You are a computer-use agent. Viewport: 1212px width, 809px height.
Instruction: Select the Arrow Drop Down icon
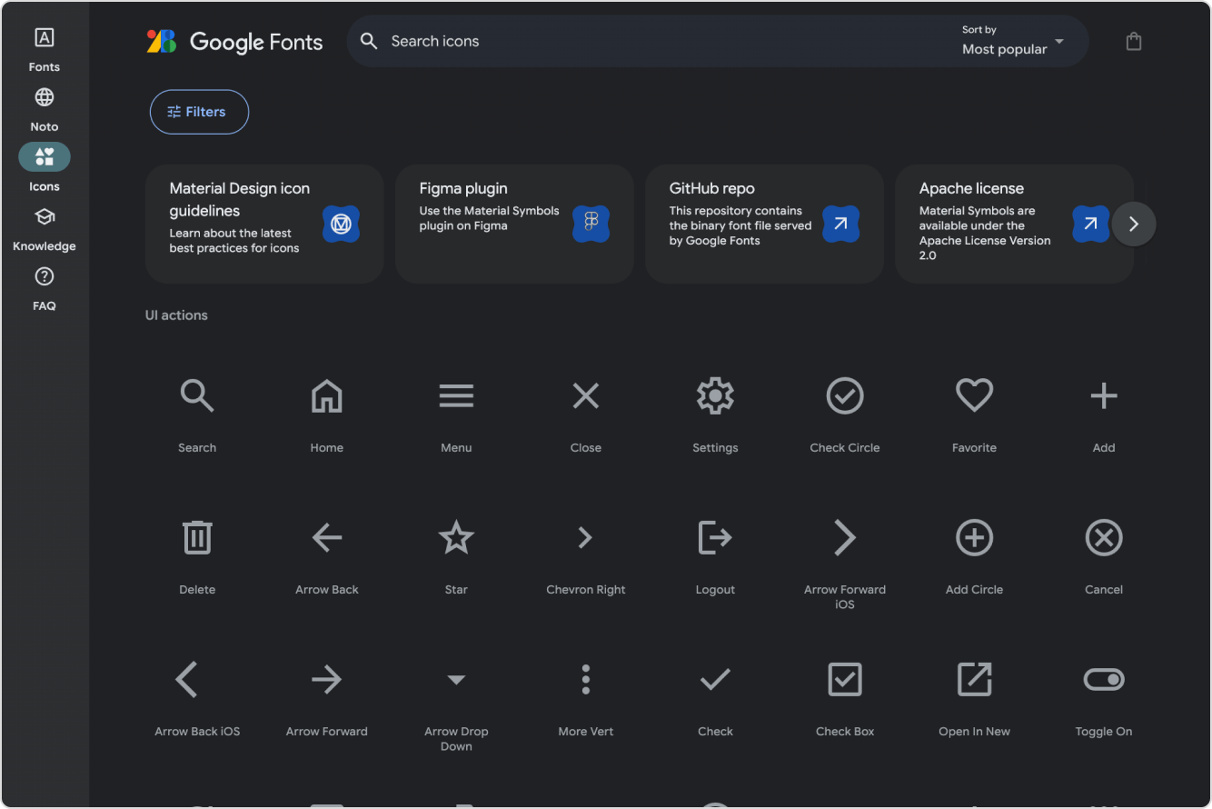[x=456, y=680]
